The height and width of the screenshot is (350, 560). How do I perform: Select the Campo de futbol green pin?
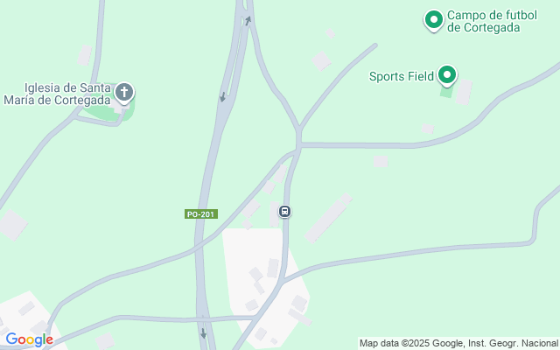[x=434, y=20]
